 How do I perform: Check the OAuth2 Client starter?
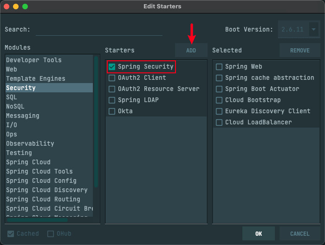pos(112,78)
